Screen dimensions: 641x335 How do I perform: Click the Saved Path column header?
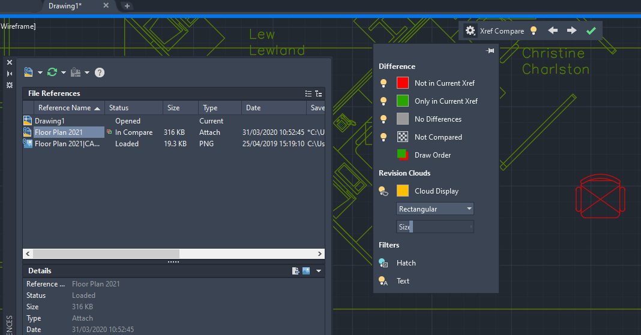pyautogui.click(x=316, y=108)
